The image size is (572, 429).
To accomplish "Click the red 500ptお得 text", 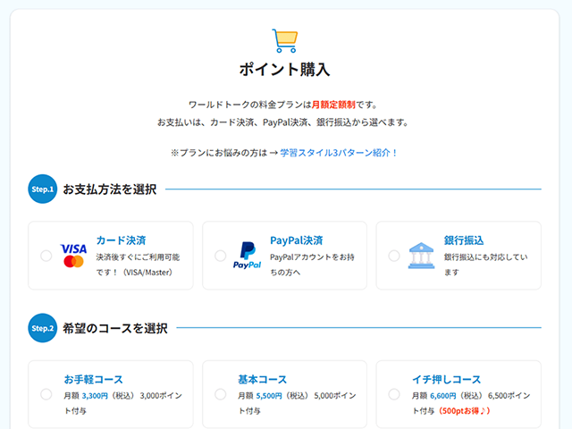I will coord(464,411).
